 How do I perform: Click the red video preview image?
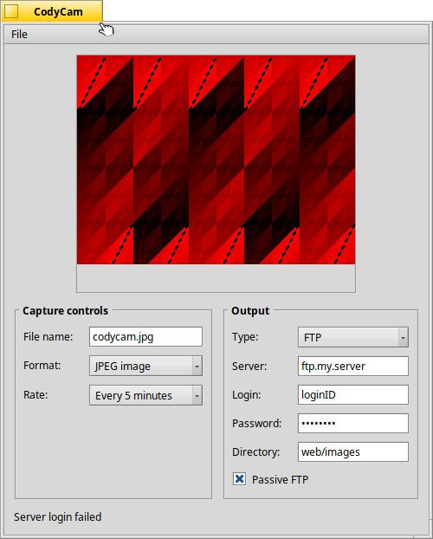coord(216,159)
